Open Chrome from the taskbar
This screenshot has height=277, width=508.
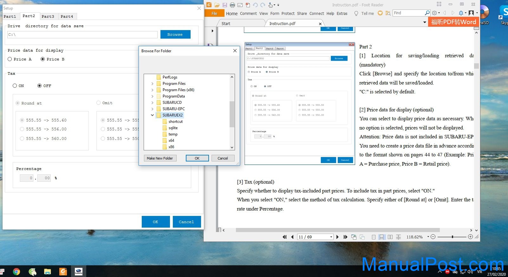click(16, 271)
